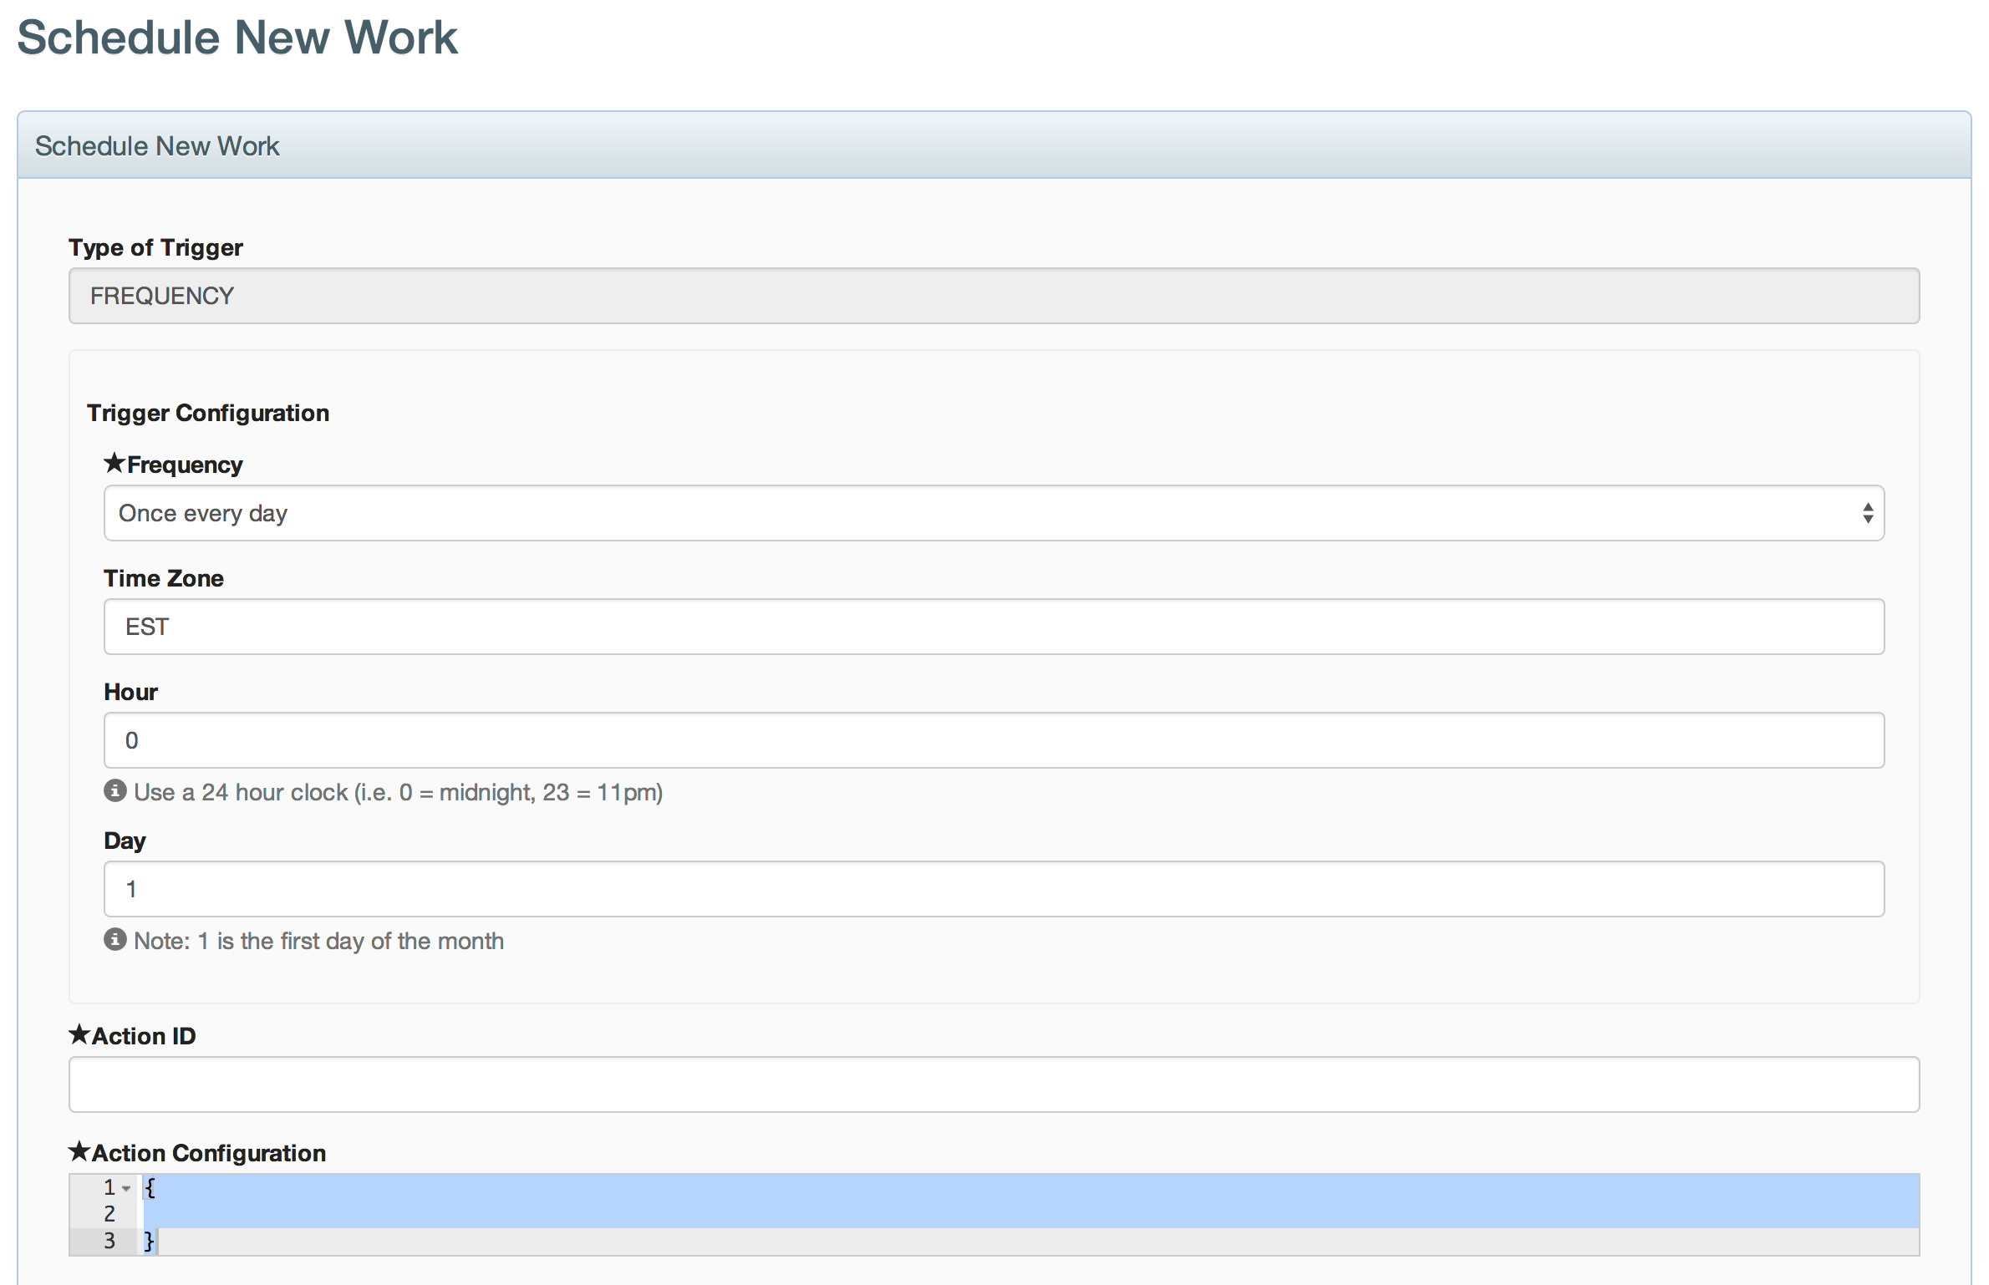Click line number 2 in the editor gutter
Image resolution: width=1989 pixels, height=1285 pixels.
(x=109, y=1214)
